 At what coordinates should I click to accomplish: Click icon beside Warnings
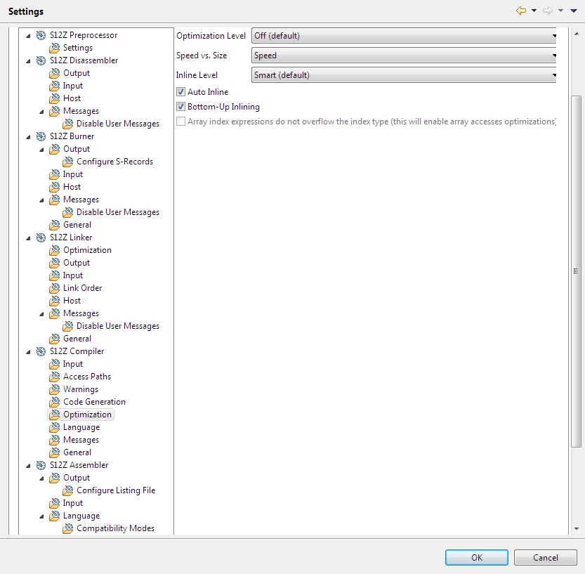[x=55, y=389]
